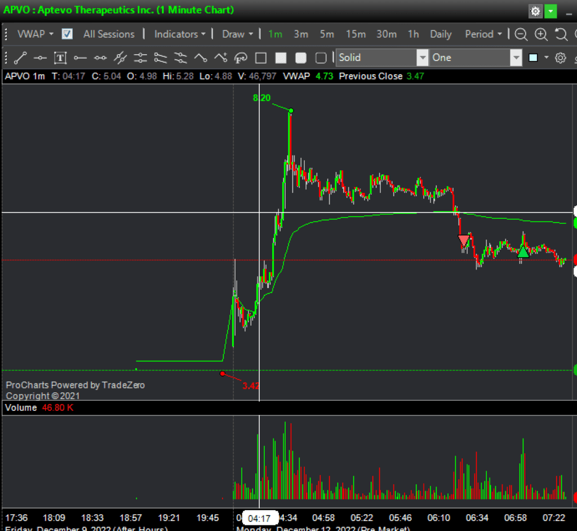Select the empty rectangle shape tool
The height and width of the screenshot is (531, 577).
(260, 57)
